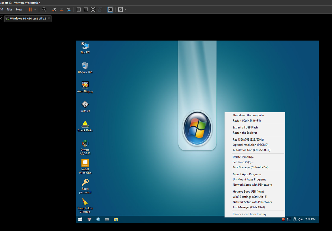Click the volume speaker tray icon
Image resolution: width=332 pixels, height=231 pixels.
click(301, 219)
